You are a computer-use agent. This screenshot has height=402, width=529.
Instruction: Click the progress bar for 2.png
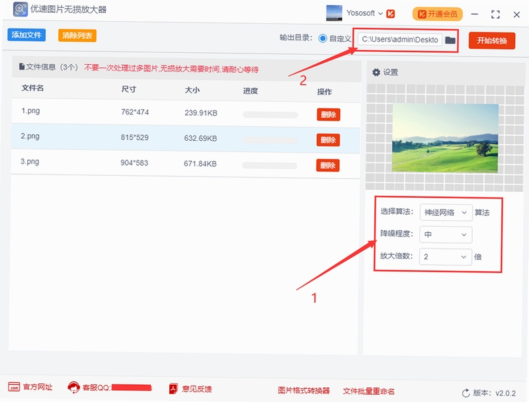(270, 140)
